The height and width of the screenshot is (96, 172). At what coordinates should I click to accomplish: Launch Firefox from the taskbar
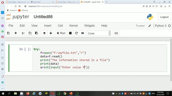coord(28,94)
